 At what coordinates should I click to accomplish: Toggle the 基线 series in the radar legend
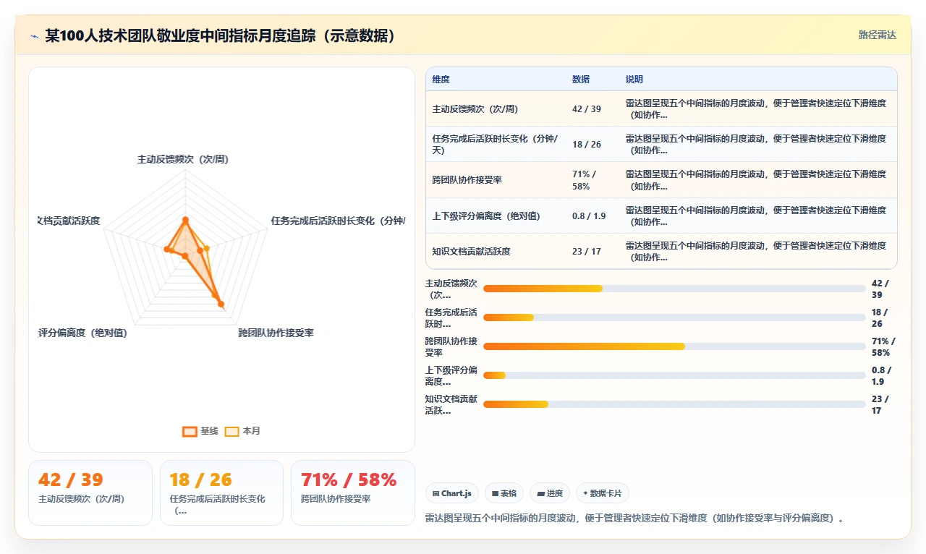point(200,431)
